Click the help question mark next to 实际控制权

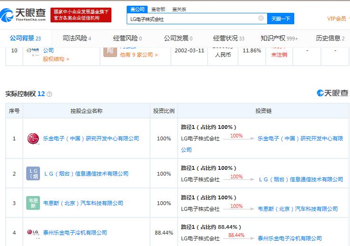[50, 94]
